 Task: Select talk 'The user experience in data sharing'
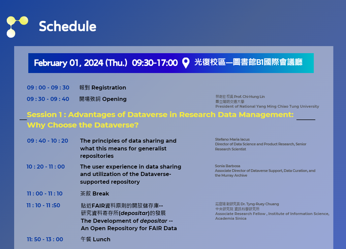(131, 174)
